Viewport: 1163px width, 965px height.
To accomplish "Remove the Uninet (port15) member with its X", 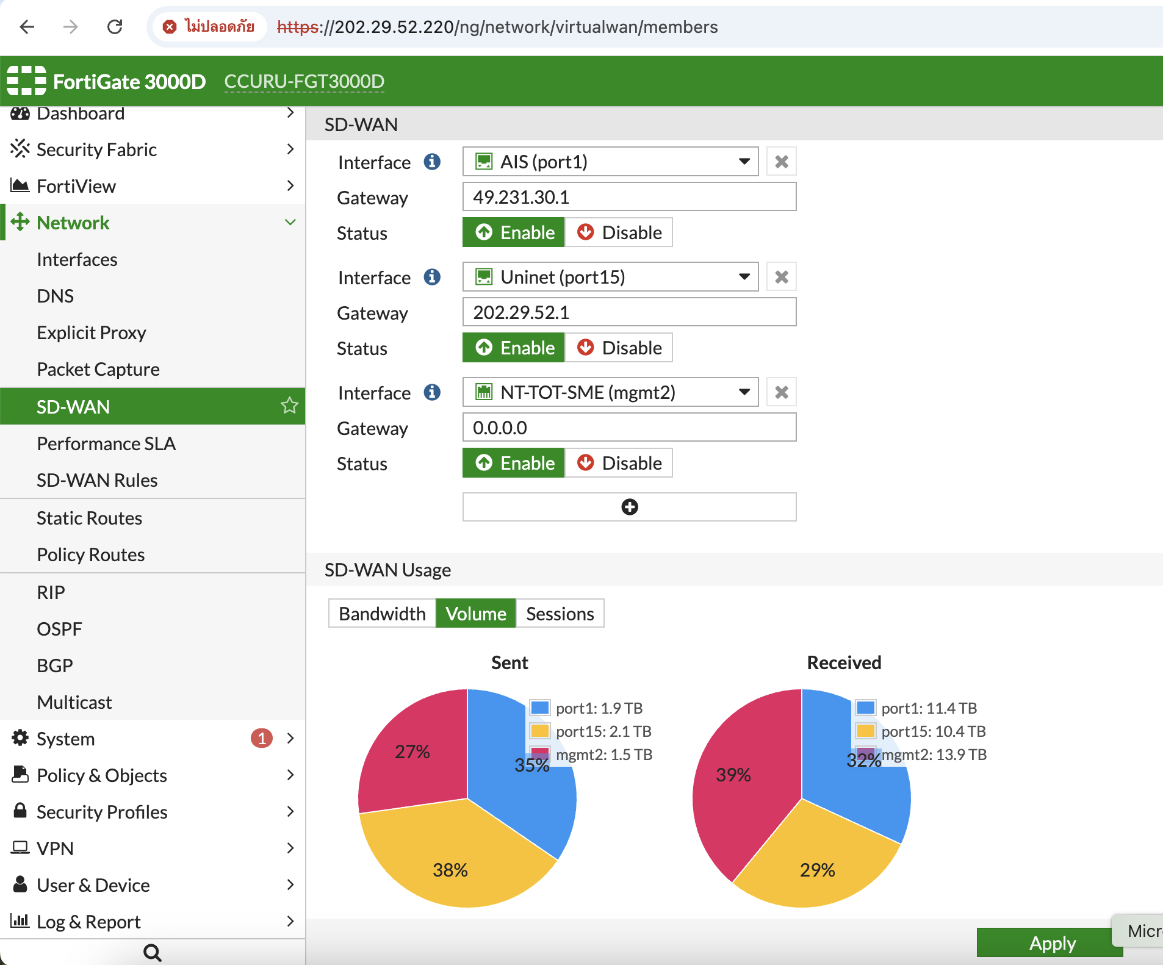I will click(781, 277).
